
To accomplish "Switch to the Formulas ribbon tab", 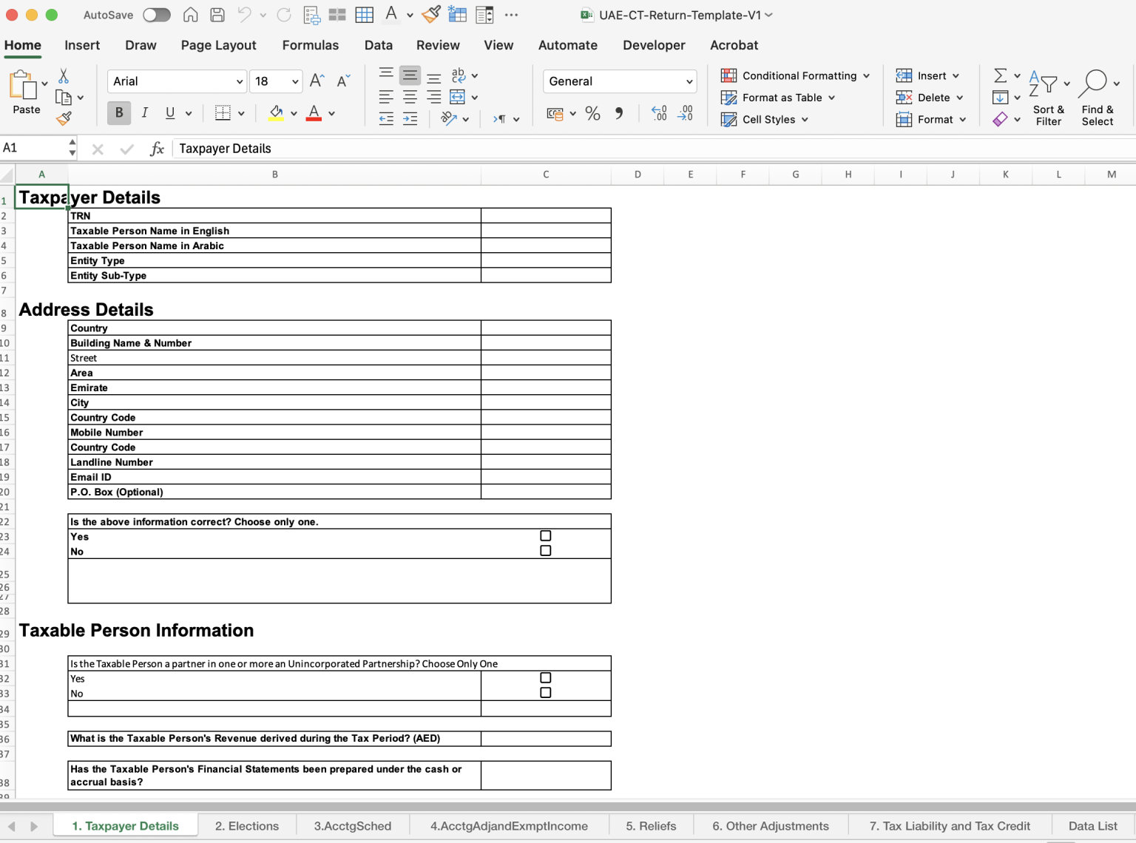I will (311, 45).
